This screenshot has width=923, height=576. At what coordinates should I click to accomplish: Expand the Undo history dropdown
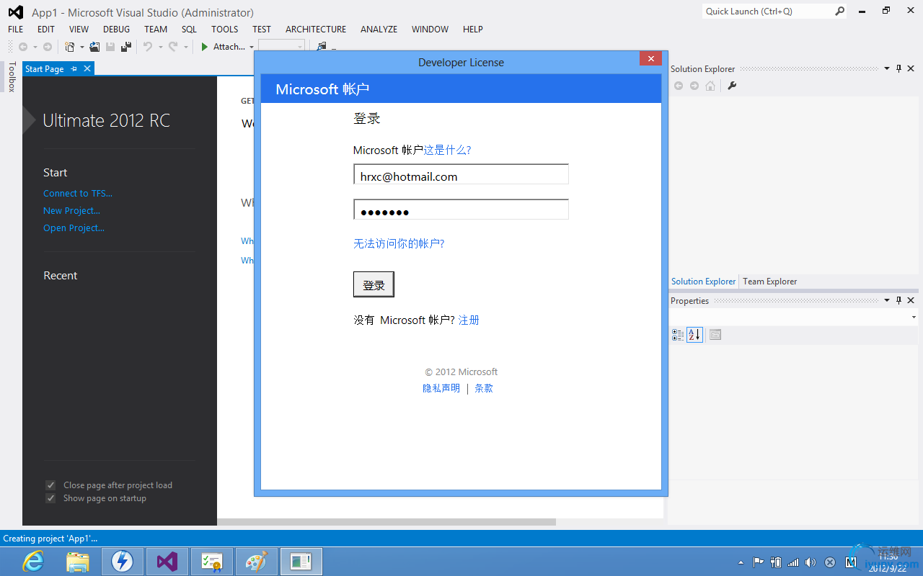pyautogui.click(x=160, y=46)
